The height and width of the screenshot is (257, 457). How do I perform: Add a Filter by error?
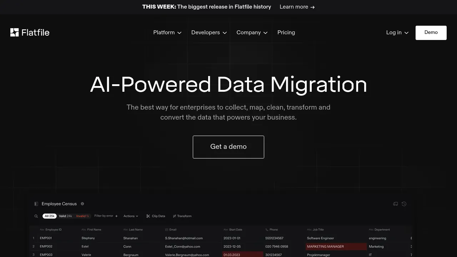pyautogui.click(x=106, y=216)
